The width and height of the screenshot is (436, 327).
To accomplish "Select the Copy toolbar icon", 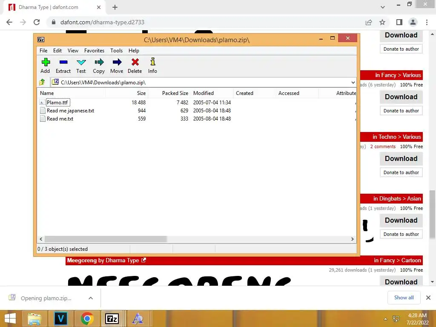I will (x=99, y=62).
